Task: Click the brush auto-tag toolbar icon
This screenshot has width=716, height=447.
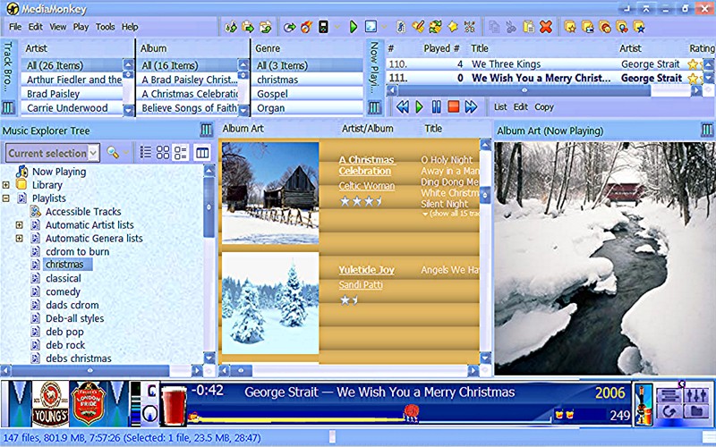Action: pos(418,27)
